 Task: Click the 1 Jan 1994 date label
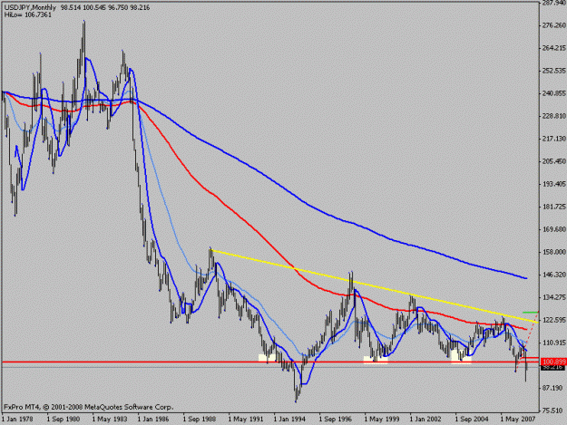[x=290, y=420]
